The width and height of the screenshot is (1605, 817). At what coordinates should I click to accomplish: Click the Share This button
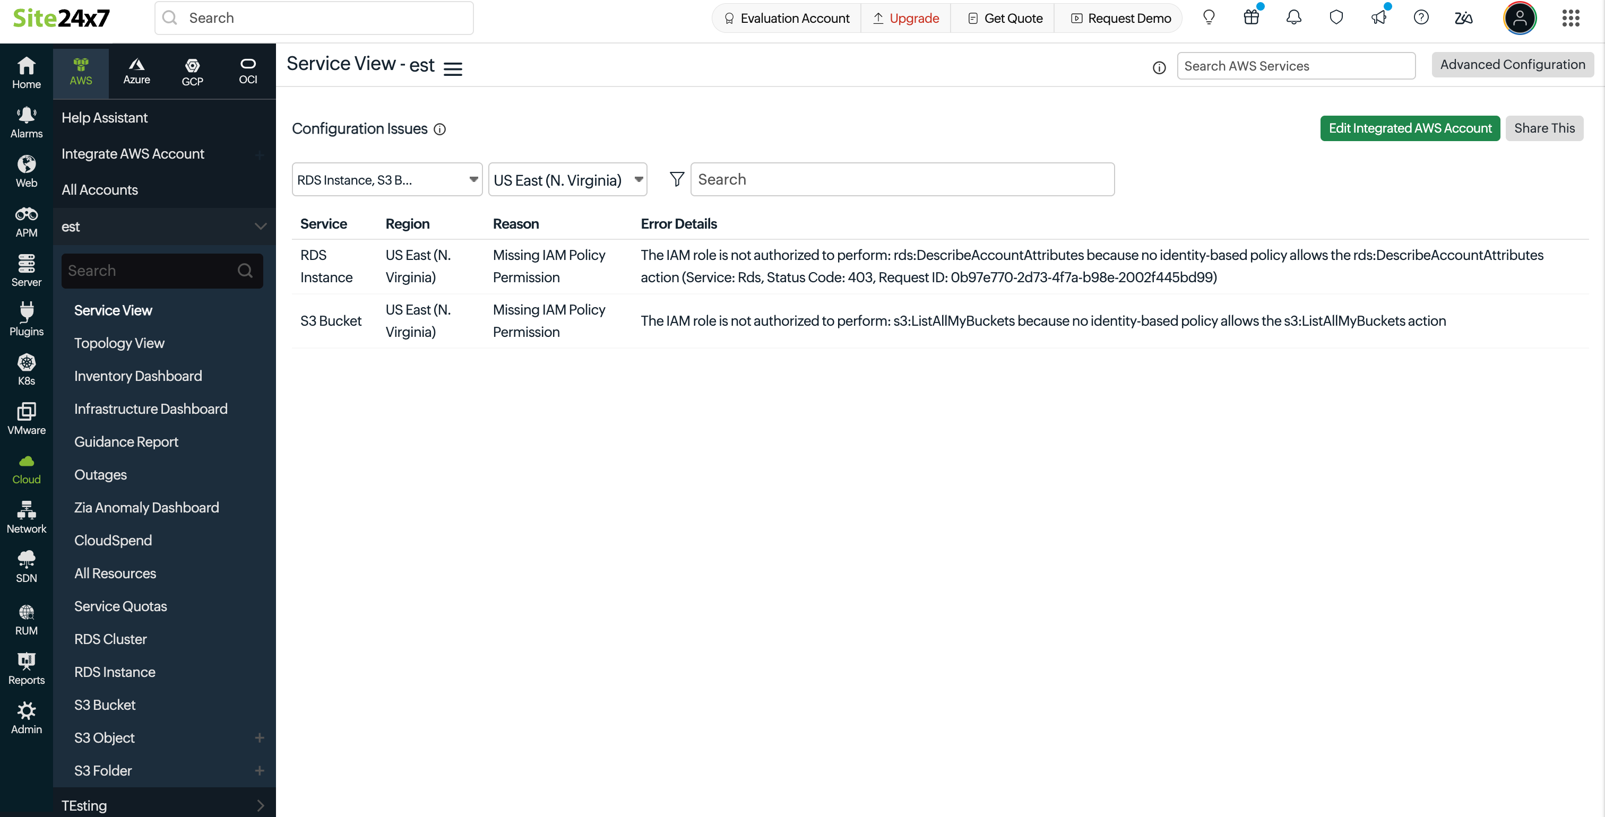tap(1544, 128)
